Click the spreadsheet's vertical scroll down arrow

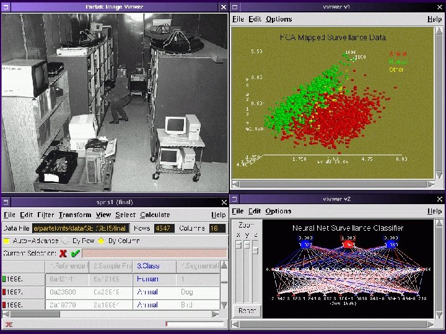224,305
